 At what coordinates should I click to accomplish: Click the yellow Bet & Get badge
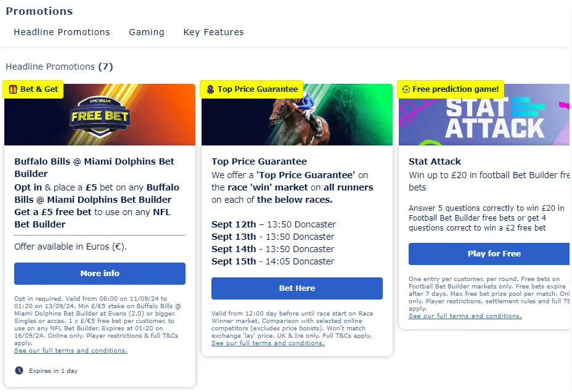33,89
